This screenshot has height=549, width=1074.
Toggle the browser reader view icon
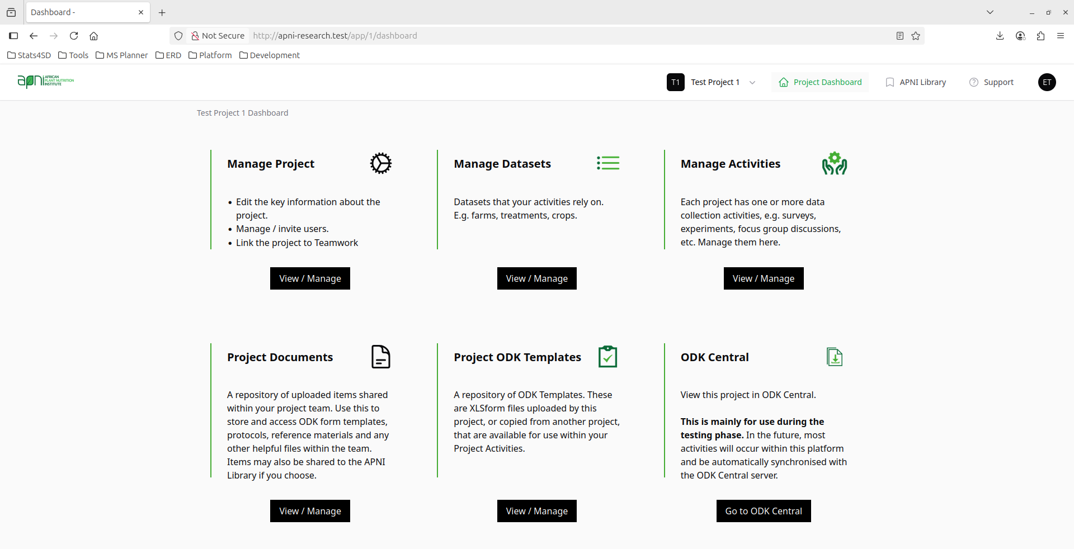(x=899, y=36)
